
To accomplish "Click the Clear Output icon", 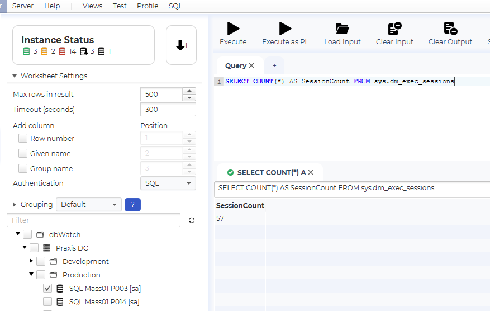I will click(x=450, y=29).
